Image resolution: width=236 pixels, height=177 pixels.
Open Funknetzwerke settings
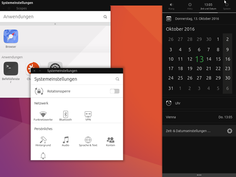43,116
